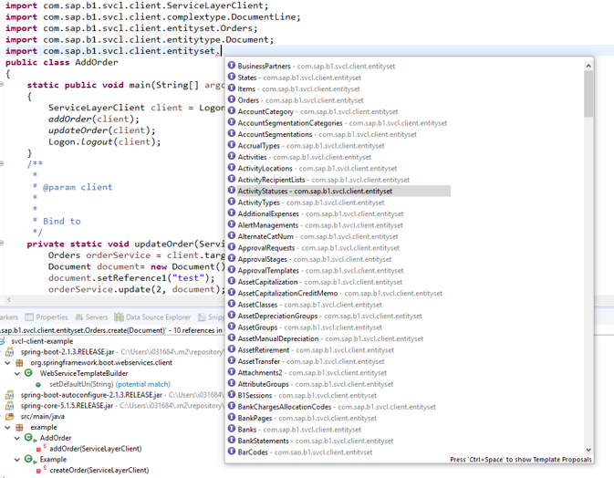Screen dimensions: 614x478
Task: Select AccountSegmentationCategories proposal
Action: pyautogui.click(x=338, y=123)
